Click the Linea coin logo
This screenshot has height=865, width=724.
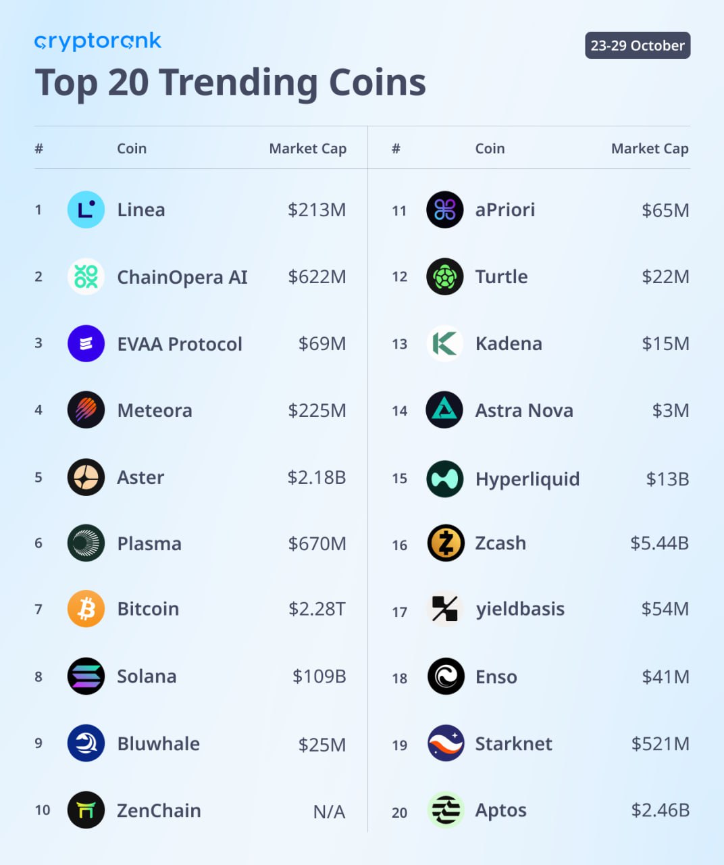[86, 209]
